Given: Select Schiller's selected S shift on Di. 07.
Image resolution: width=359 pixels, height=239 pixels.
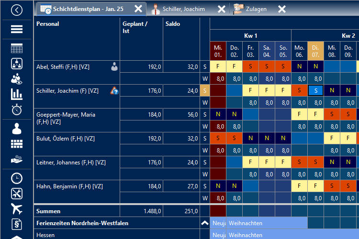Looking at the screenshot, I should 315,90.
